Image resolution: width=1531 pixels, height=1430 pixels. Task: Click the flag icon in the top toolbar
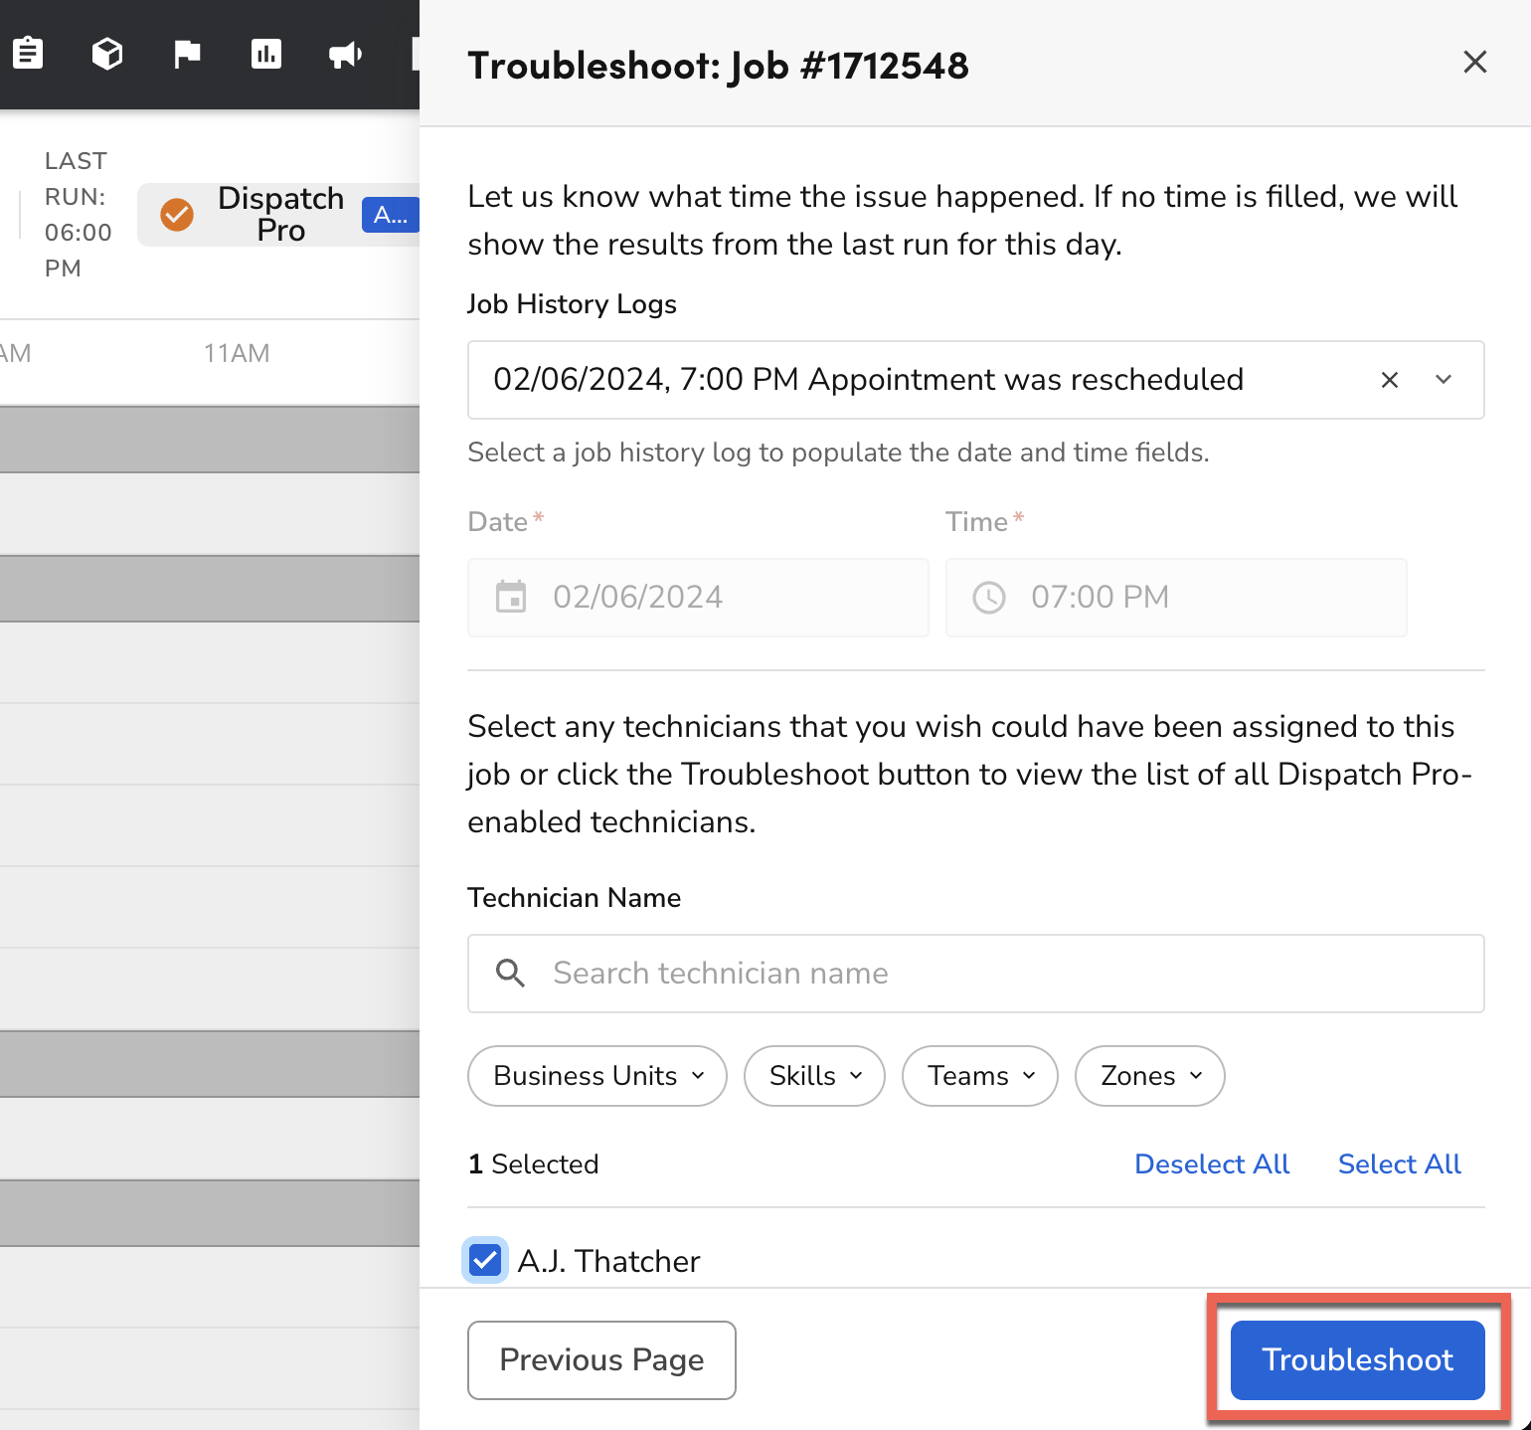pos(186,54)
